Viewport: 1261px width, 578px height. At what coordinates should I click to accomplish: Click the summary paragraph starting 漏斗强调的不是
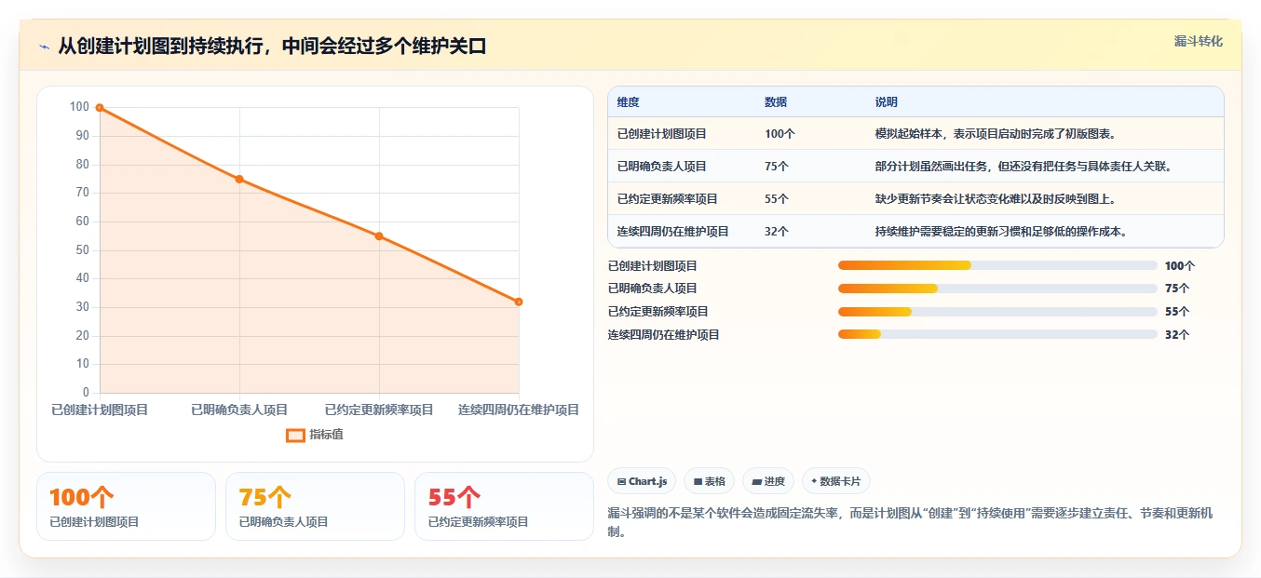(x=910, y=522)
